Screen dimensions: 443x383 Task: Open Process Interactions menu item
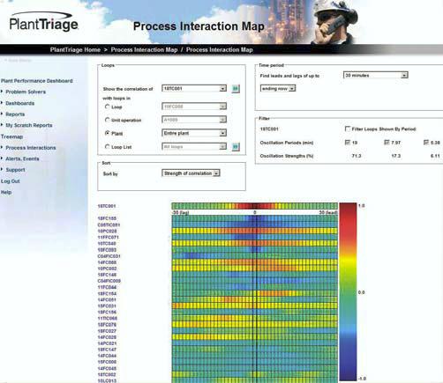(x=31, y=148)
